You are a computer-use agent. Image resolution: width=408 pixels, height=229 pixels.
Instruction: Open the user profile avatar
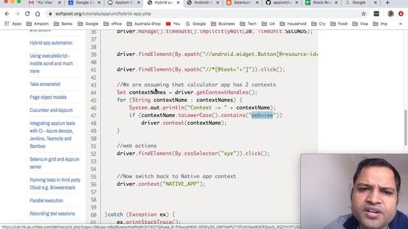(391, 14)
